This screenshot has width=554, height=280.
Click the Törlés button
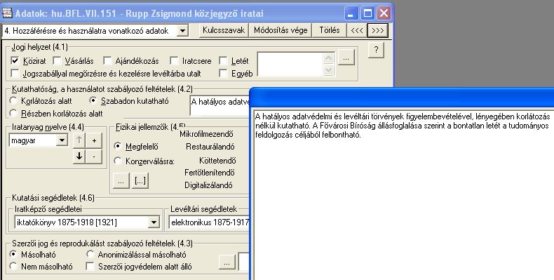[x=330, y=30]
